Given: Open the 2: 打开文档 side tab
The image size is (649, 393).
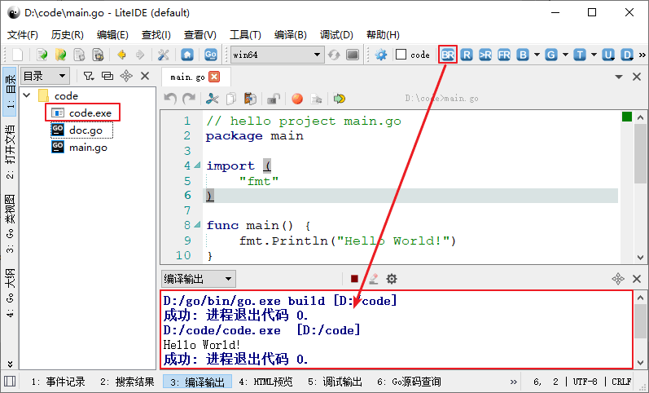Looking at the screenshot, I should 10,152.
